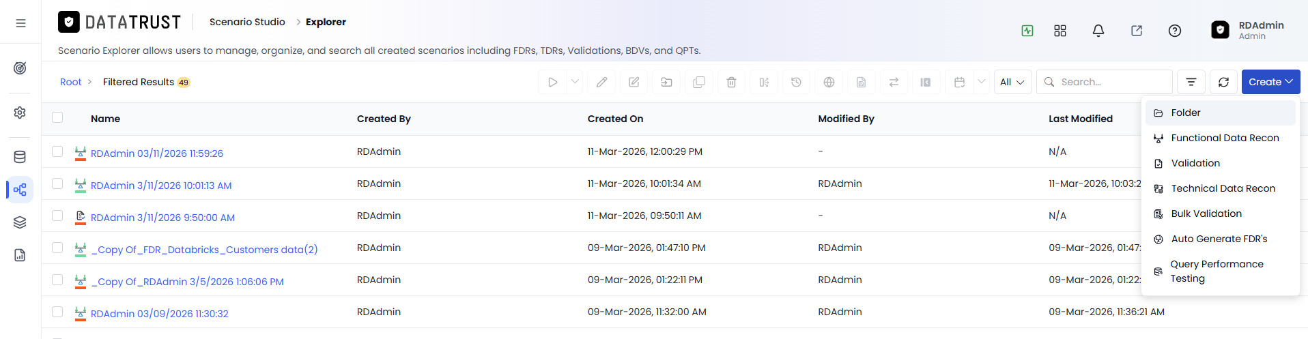Go to the Root breadcrumb link

(71, 82)
